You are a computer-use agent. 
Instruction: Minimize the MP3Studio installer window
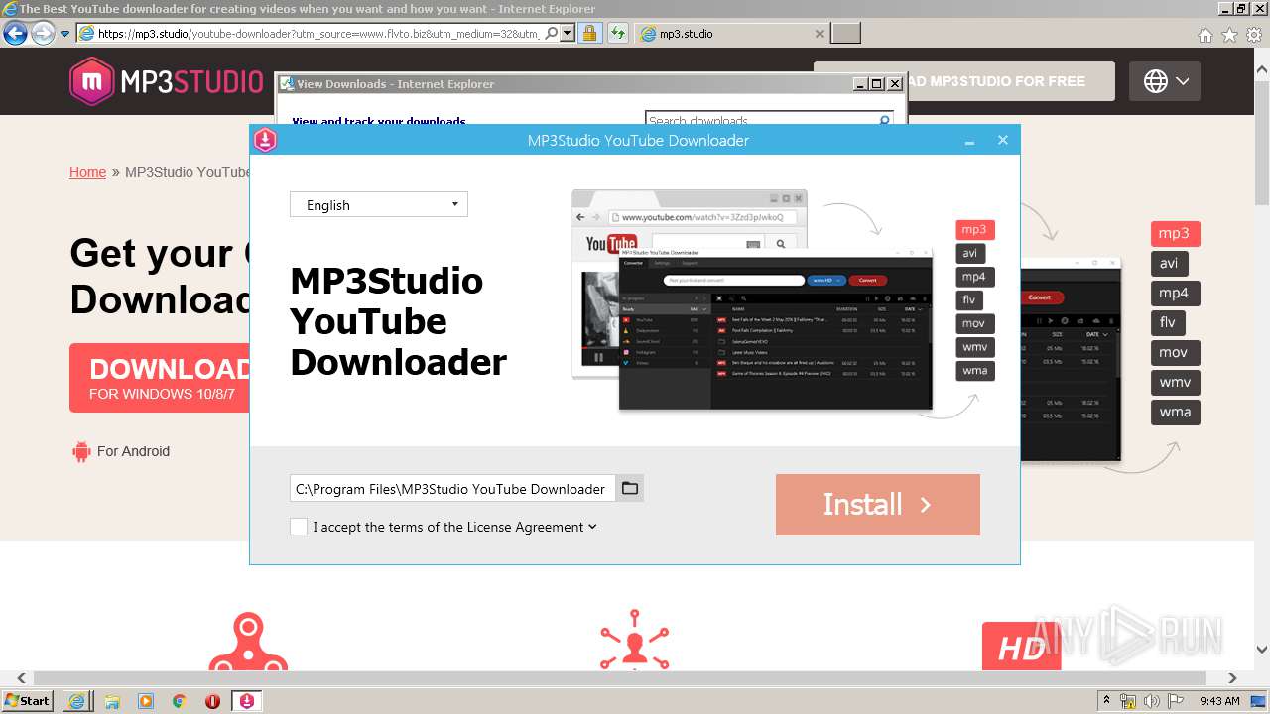[969, 141]
